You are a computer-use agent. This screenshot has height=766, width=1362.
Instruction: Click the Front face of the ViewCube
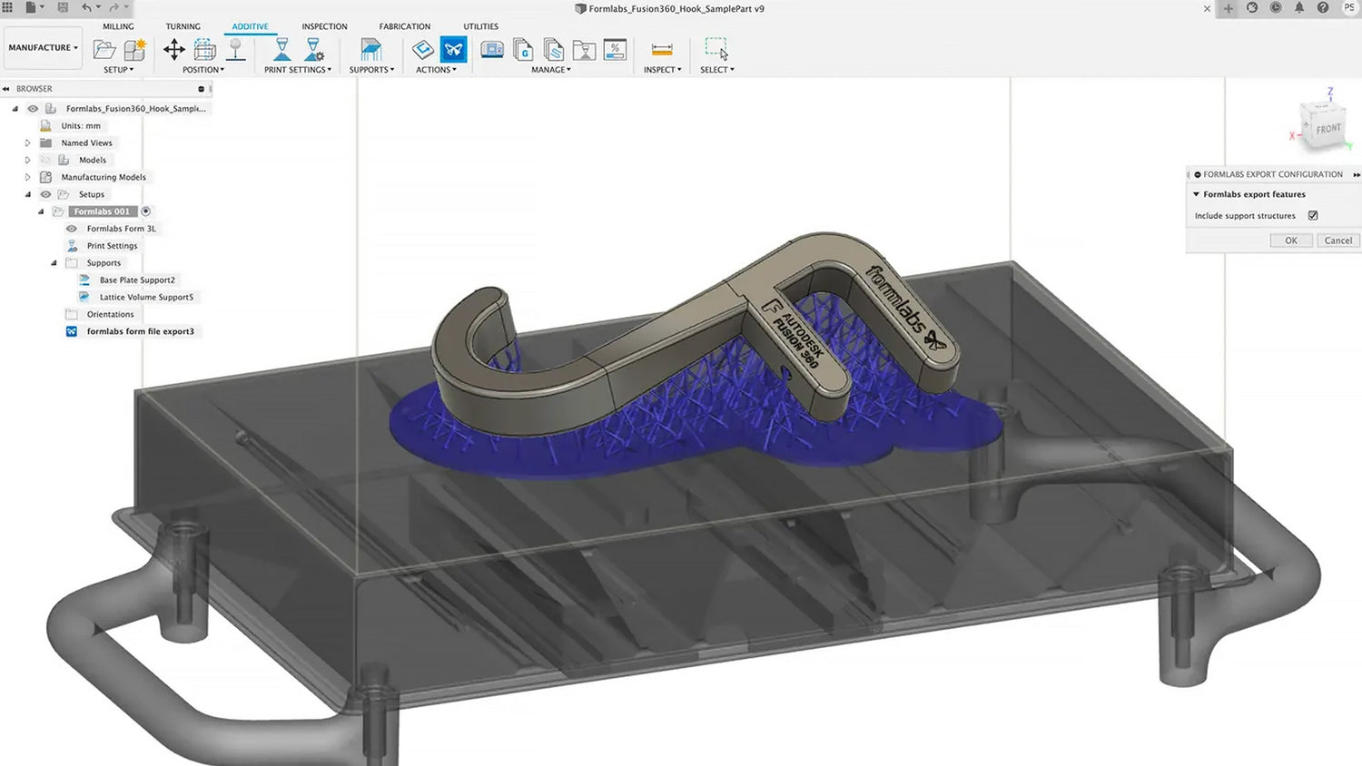point(1327,129)
